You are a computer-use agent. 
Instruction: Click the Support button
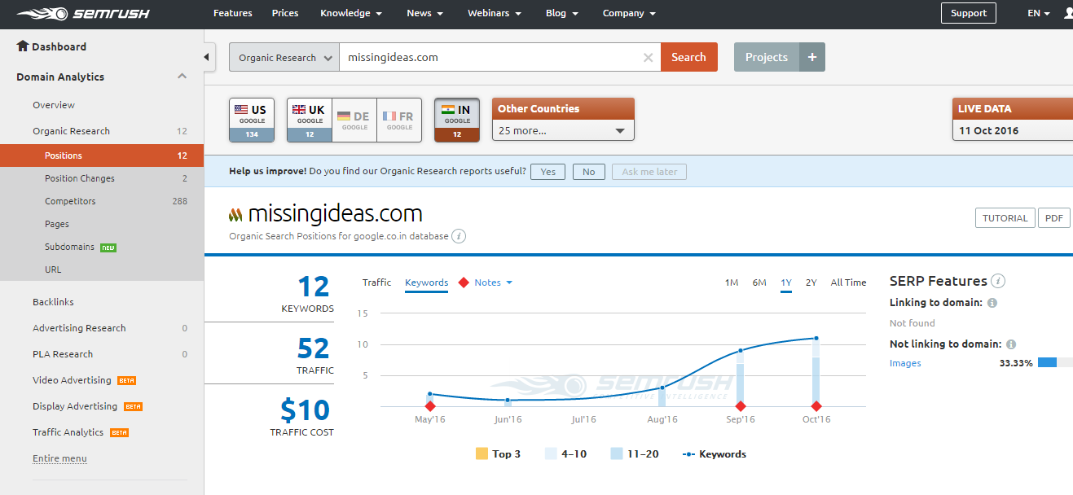click(x=969, y=13)
